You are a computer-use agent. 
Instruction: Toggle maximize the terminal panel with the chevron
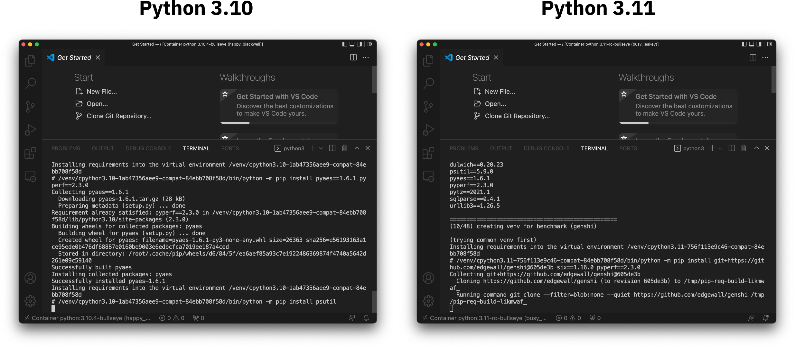point(357,148)
